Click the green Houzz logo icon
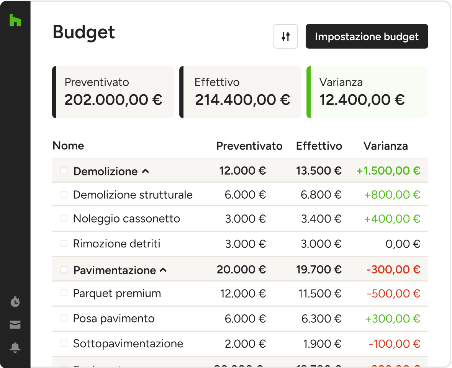 (15, 20)
